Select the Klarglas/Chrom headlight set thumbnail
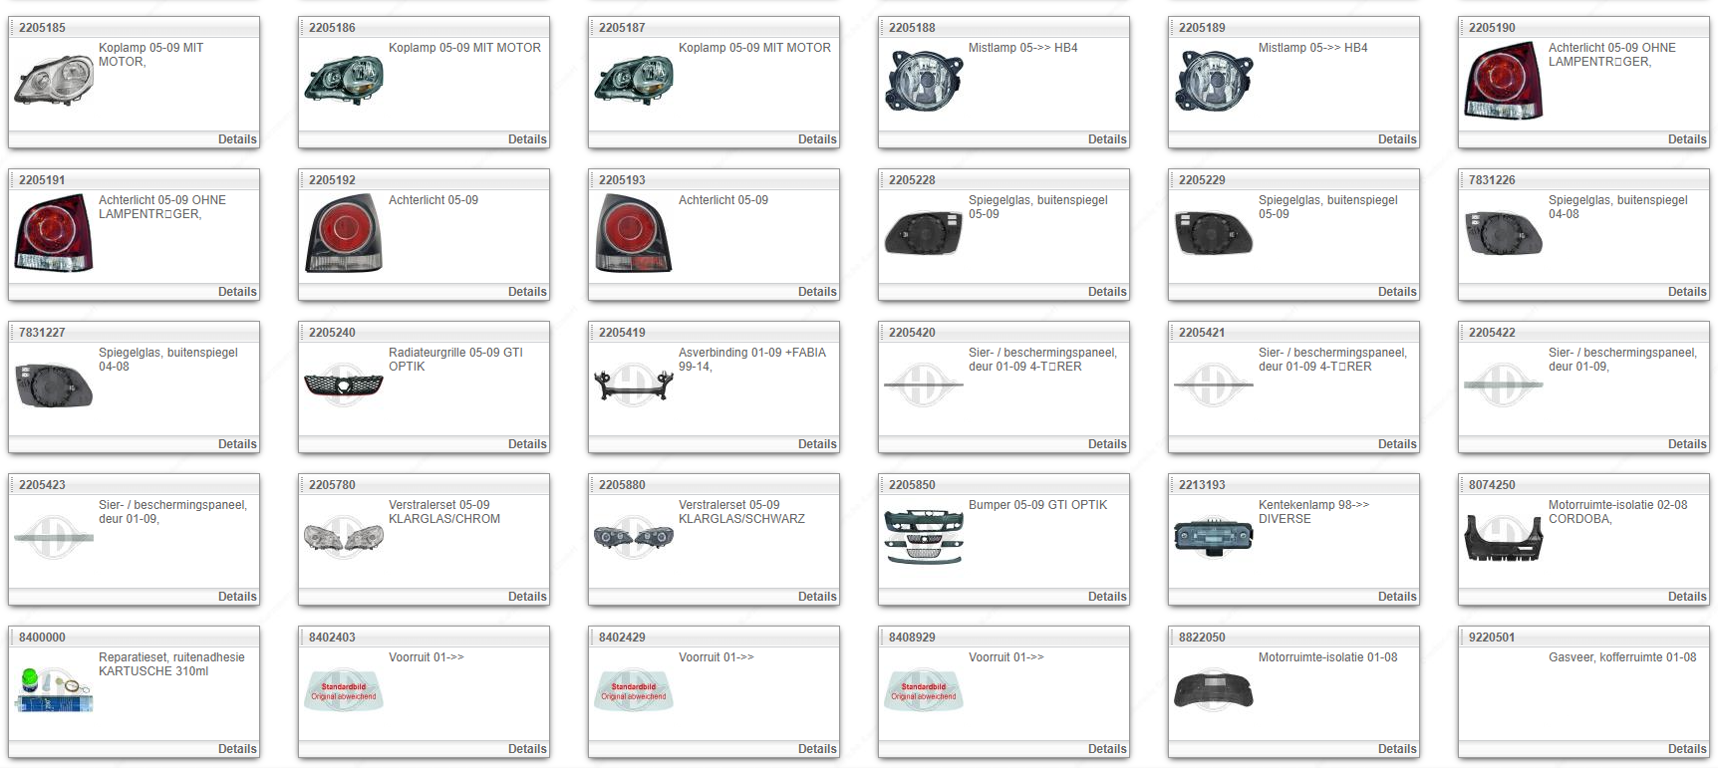1718x768 pixels. pyautogui.click(x=344, y=538)
